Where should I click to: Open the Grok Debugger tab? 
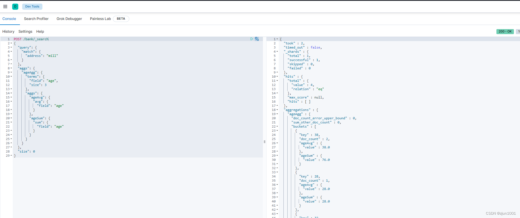69,19
